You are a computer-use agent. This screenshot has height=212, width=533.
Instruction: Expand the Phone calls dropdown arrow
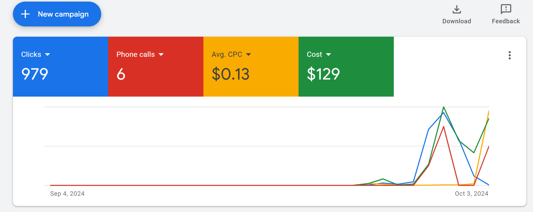click(x=161, y=54)
